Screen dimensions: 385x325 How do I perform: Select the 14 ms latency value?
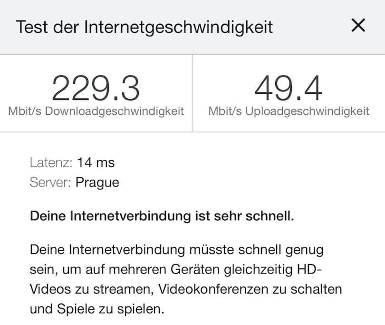[96, 163]
